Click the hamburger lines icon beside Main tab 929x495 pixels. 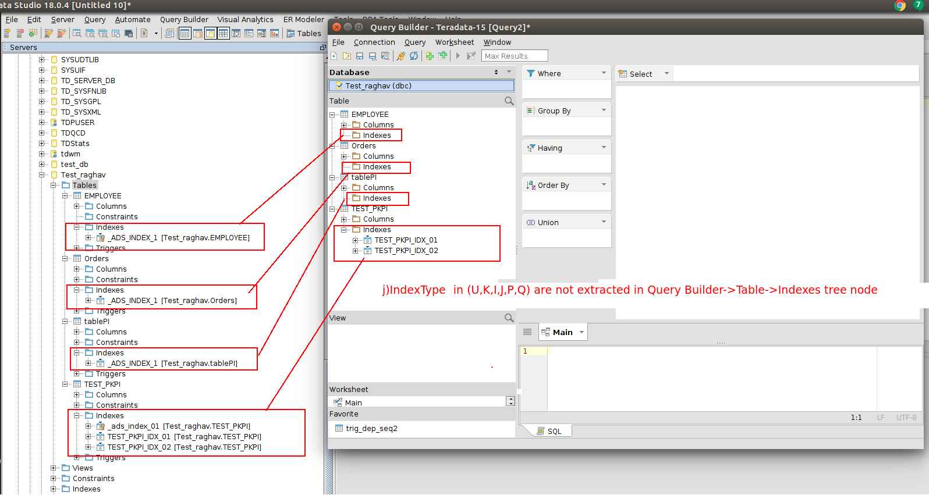tap(527, 332)
